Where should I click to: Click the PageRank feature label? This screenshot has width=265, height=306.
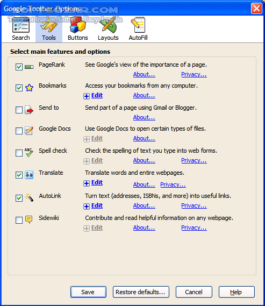pos(52,65)
